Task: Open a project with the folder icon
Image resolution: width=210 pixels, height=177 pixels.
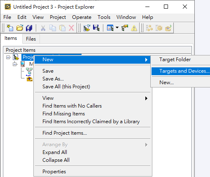Action: (x=20, y=28)
